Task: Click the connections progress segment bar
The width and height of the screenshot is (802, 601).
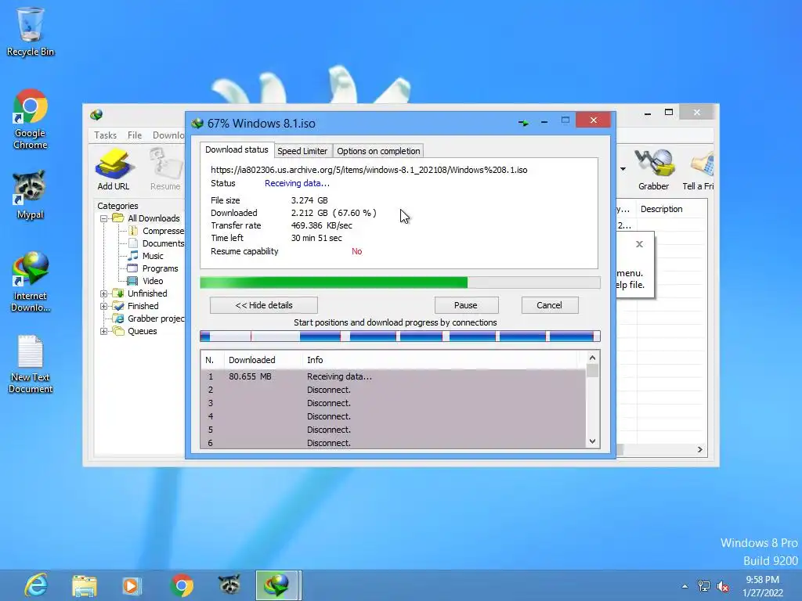Action: [x=399, y=336]
